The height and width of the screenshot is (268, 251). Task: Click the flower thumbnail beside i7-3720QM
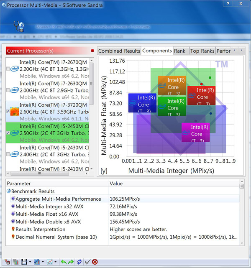pos(15,112)
